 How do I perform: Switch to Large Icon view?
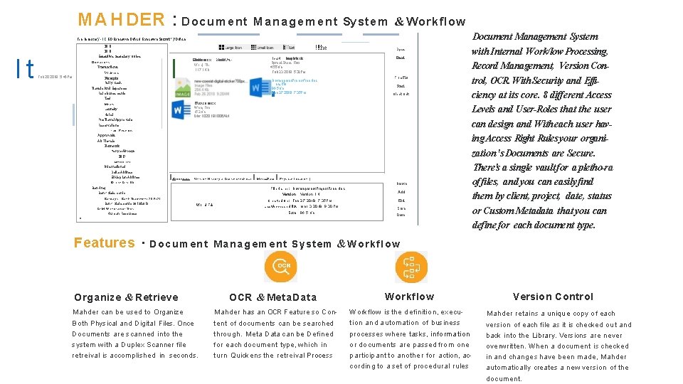coord(231,48)
